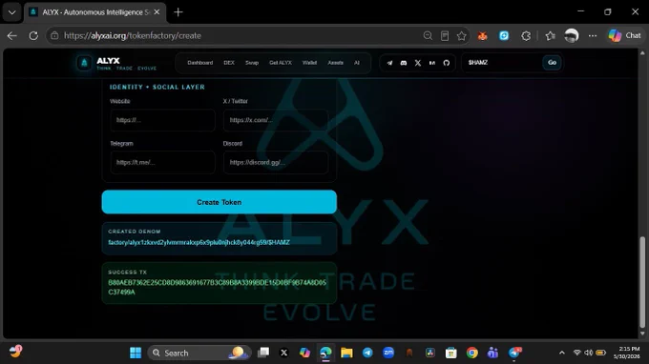Click the page vertical scrollbar thumb
This screenshot has height=364, width=649.
[x=642, y=282]
